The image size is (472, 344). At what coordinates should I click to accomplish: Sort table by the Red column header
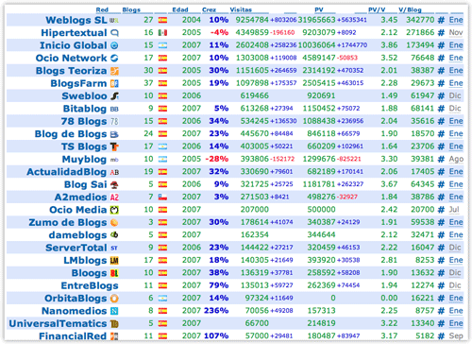[x=102, y=9]
